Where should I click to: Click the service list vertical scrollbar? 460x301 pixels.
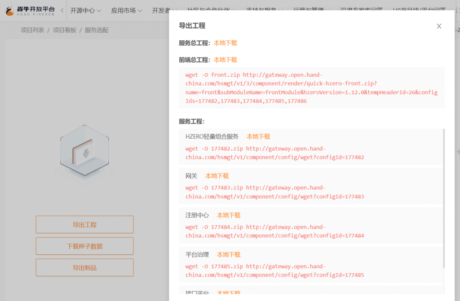[x=444, y=197]
